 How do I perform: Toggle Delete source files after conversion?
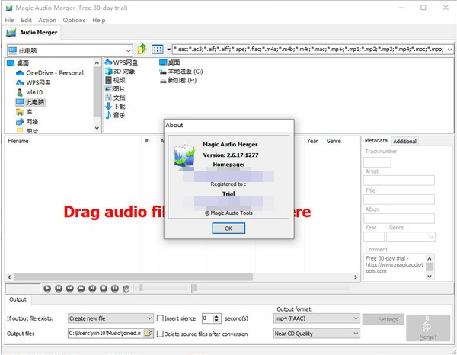point(161,333)
